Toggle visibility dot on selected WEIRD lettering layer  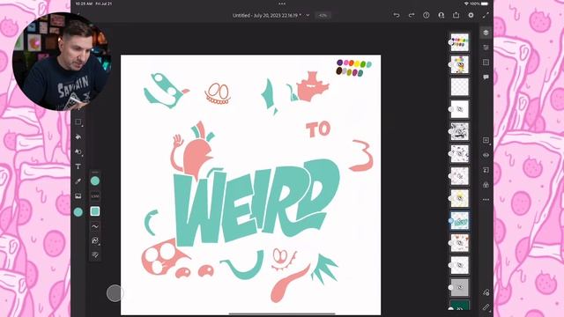pyautogui.click(x=451, y=221)
